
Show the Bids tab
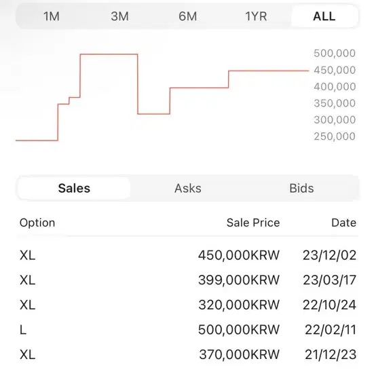click(301, 188)
